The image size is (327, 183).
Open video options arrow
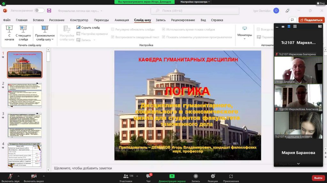click(43, 176)
